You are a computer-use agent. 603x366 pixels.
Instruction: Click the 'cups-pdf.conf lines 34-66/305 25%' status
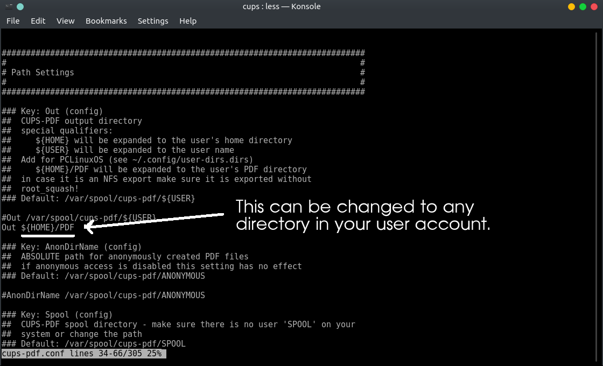tap(84, 353)
